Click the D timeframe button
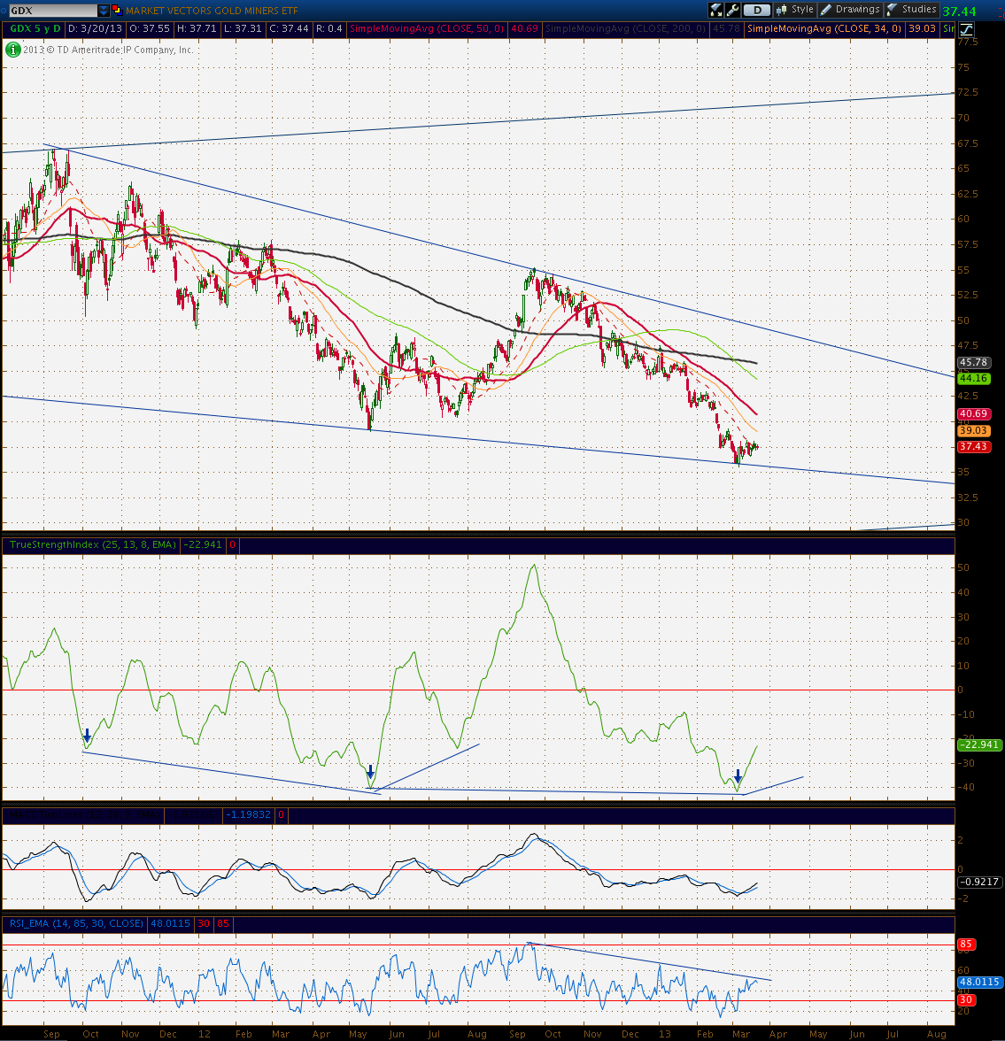 coord(756,10)
